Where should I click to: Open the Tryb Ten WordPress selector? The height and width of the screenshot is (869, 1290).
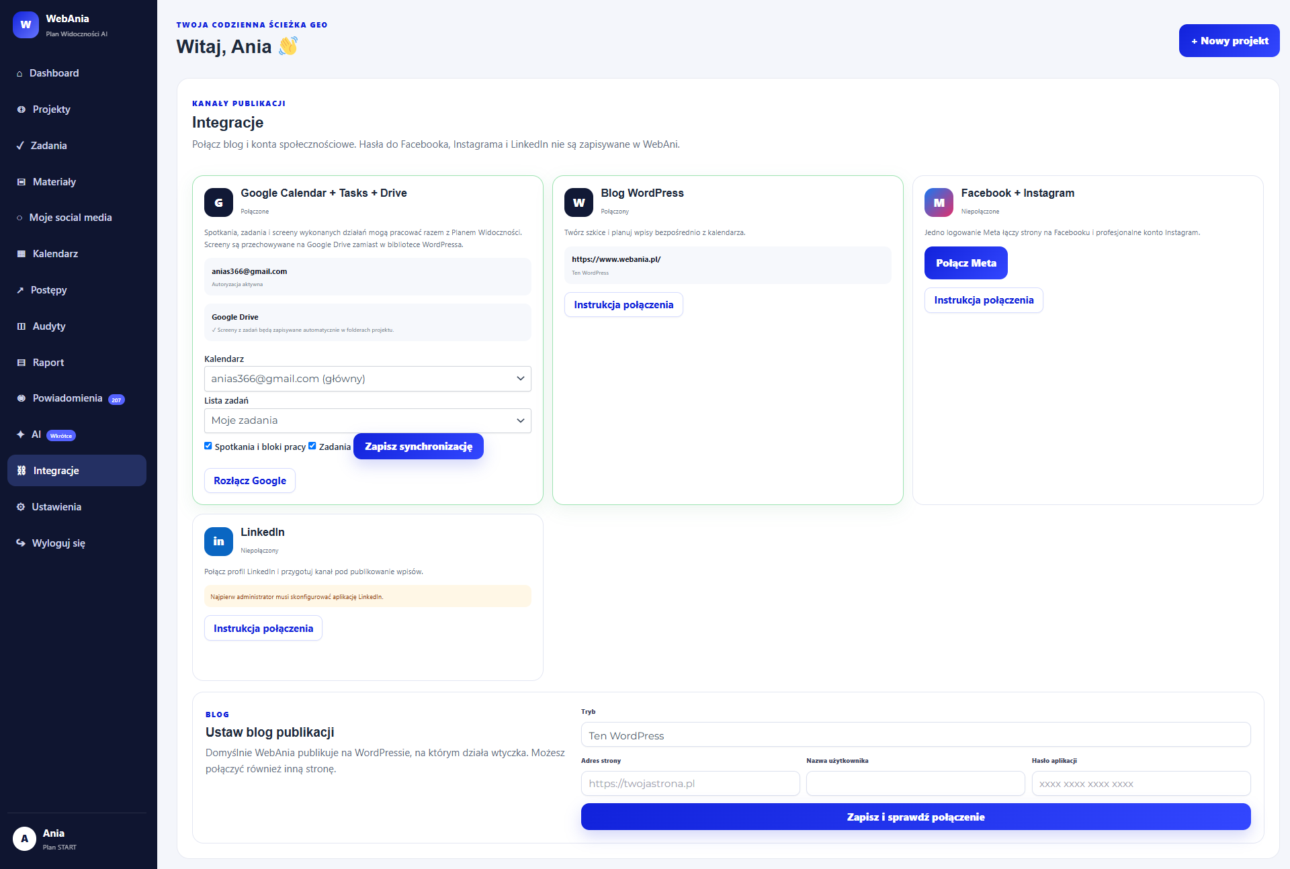pos(916,735)
